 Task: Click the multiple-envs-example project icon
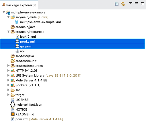pos(8,12)
